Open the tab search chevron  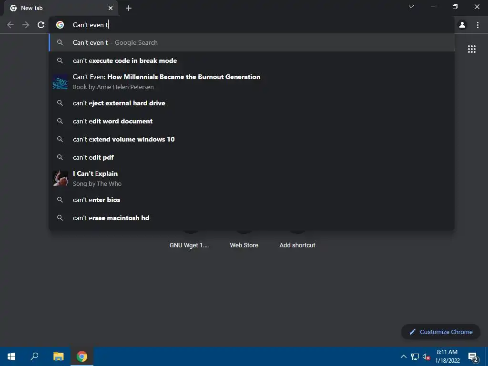411,7
